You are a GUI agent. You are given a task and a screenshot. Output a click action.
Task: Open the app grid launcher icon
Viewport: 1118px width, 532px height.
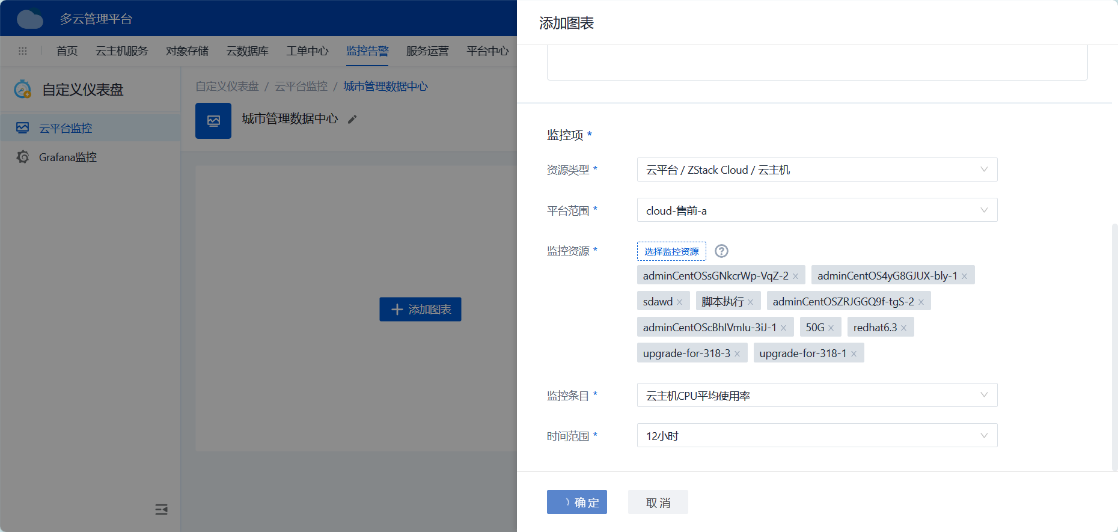pyautogui.click(x=23, y=51)
